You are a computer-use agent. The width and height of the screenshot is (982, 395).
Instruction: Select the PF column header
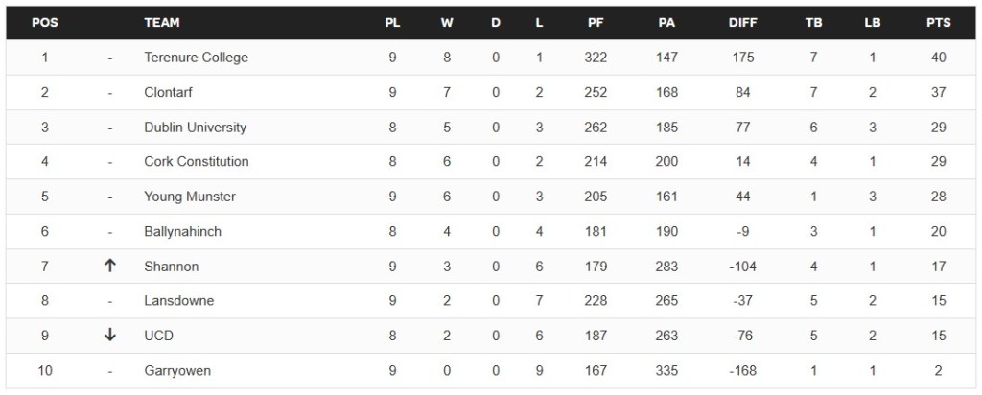596,22
